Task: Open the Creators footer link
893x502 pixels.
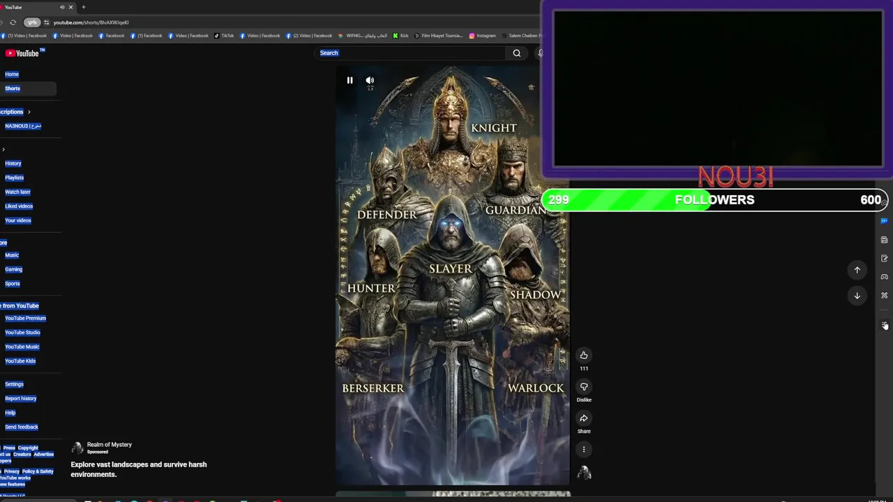Action: point(22,455)
